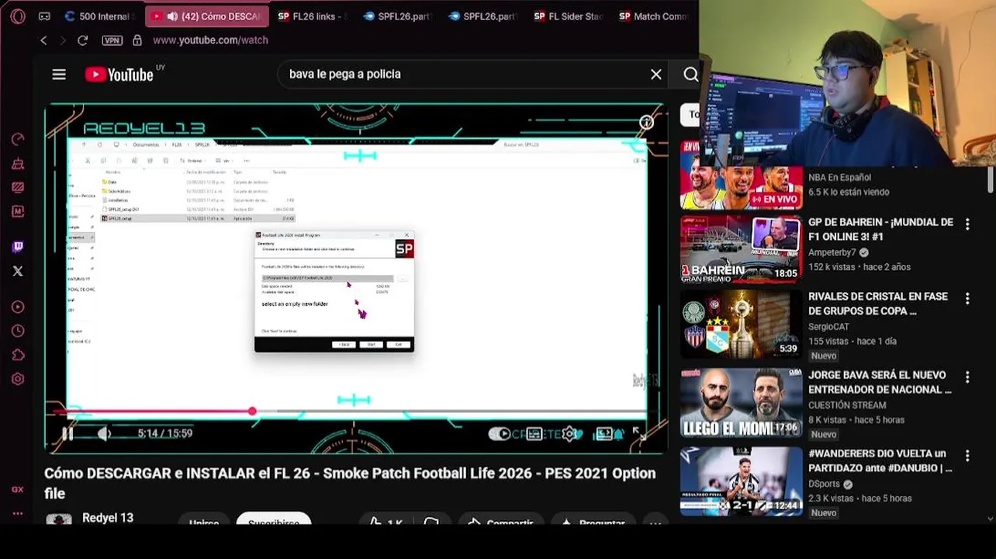Run search with magnifier button
This screenshot has height=559, width=996.
coord(690,75)
